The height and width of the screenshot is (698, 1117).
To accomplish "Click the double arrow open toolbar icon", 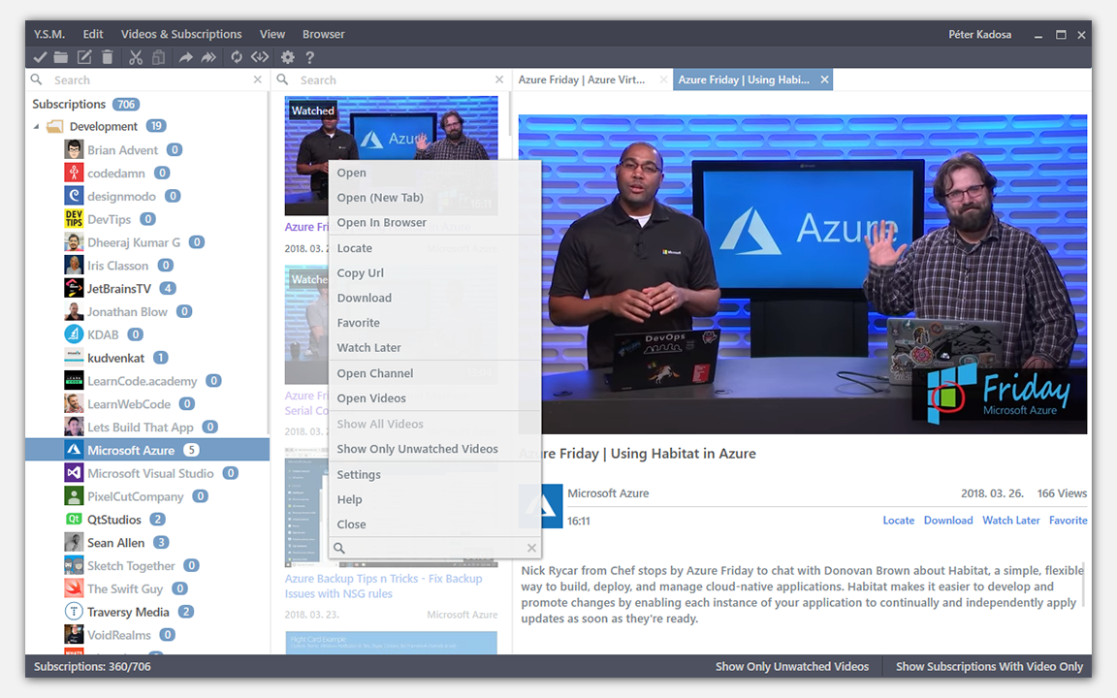I will (x=208, y=57).
